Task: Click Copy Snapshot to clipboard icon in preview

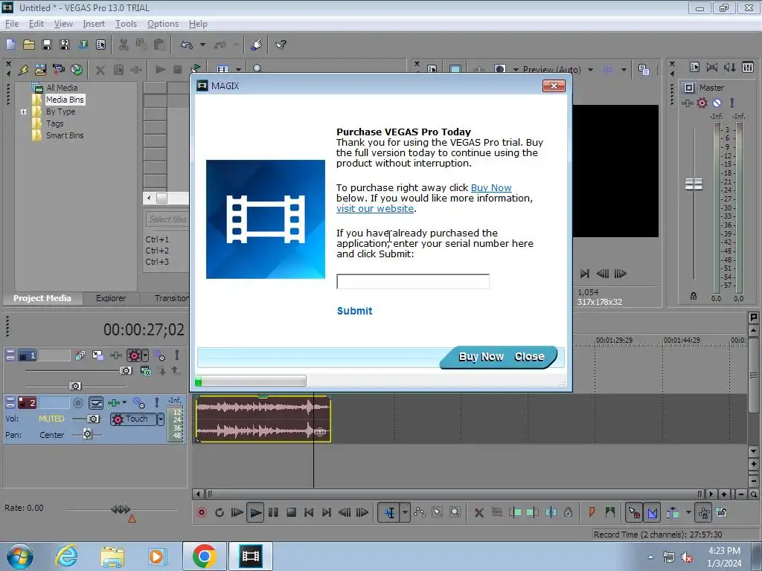Action: pyautogui.click(x=644, y=70)
